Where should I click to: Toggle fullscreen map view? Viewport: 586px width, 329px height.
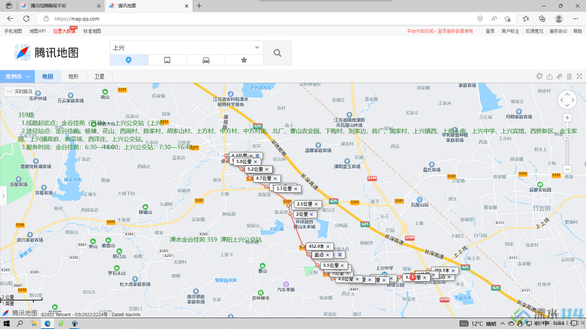click(579, 76)
